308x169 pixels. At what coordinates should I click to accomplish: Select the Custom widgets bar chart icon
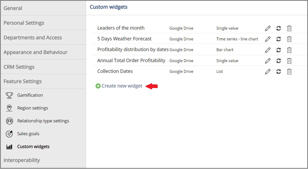click(9, 147)
